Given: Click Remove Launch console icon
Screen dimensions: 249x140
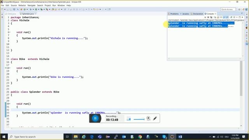Looking at the screenshot, I should click(208, 17).
